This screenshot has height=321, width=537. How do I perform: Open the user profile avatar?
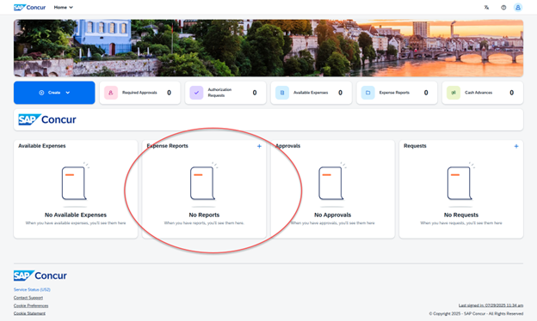(518, 7)
